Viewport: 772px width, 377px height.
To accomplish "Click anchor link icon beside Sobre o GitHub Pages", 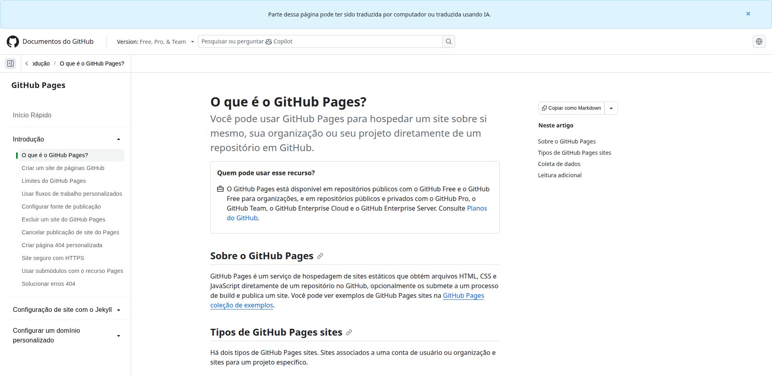I will 320,256.
